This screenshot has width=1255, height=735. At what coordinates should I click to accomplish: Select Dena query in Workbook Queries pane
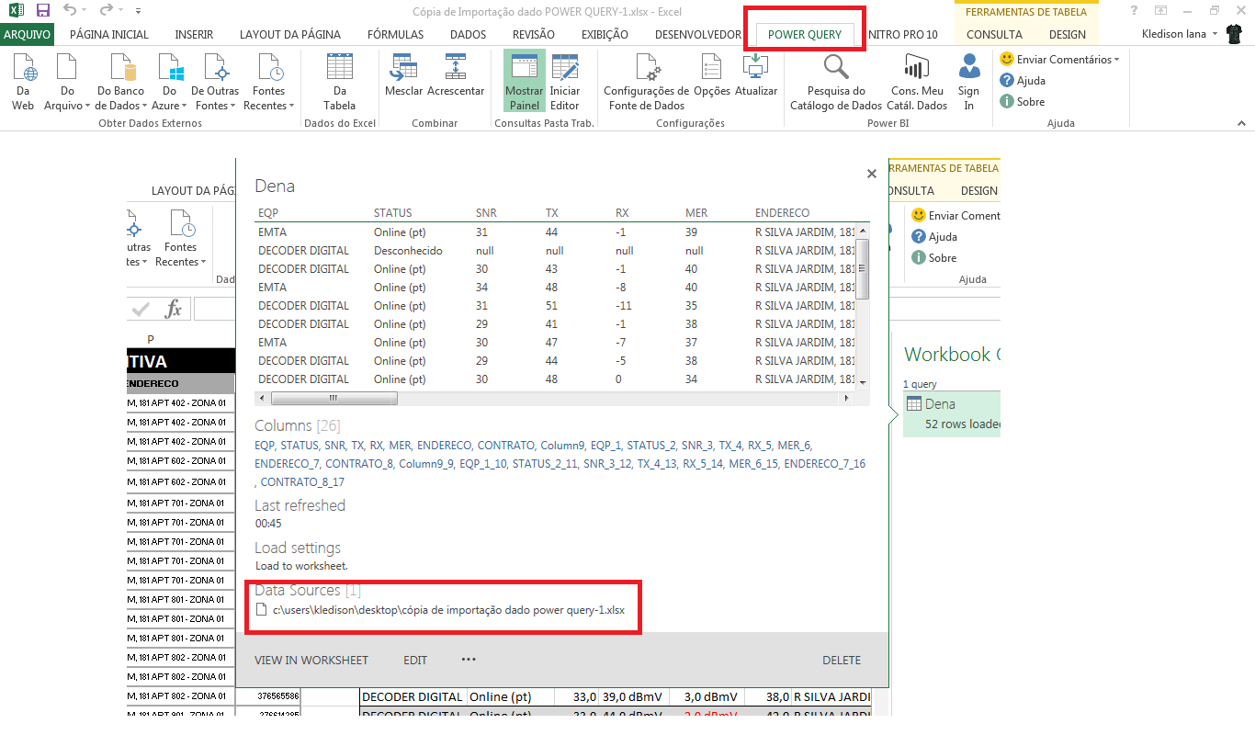[x=952, y=413]
